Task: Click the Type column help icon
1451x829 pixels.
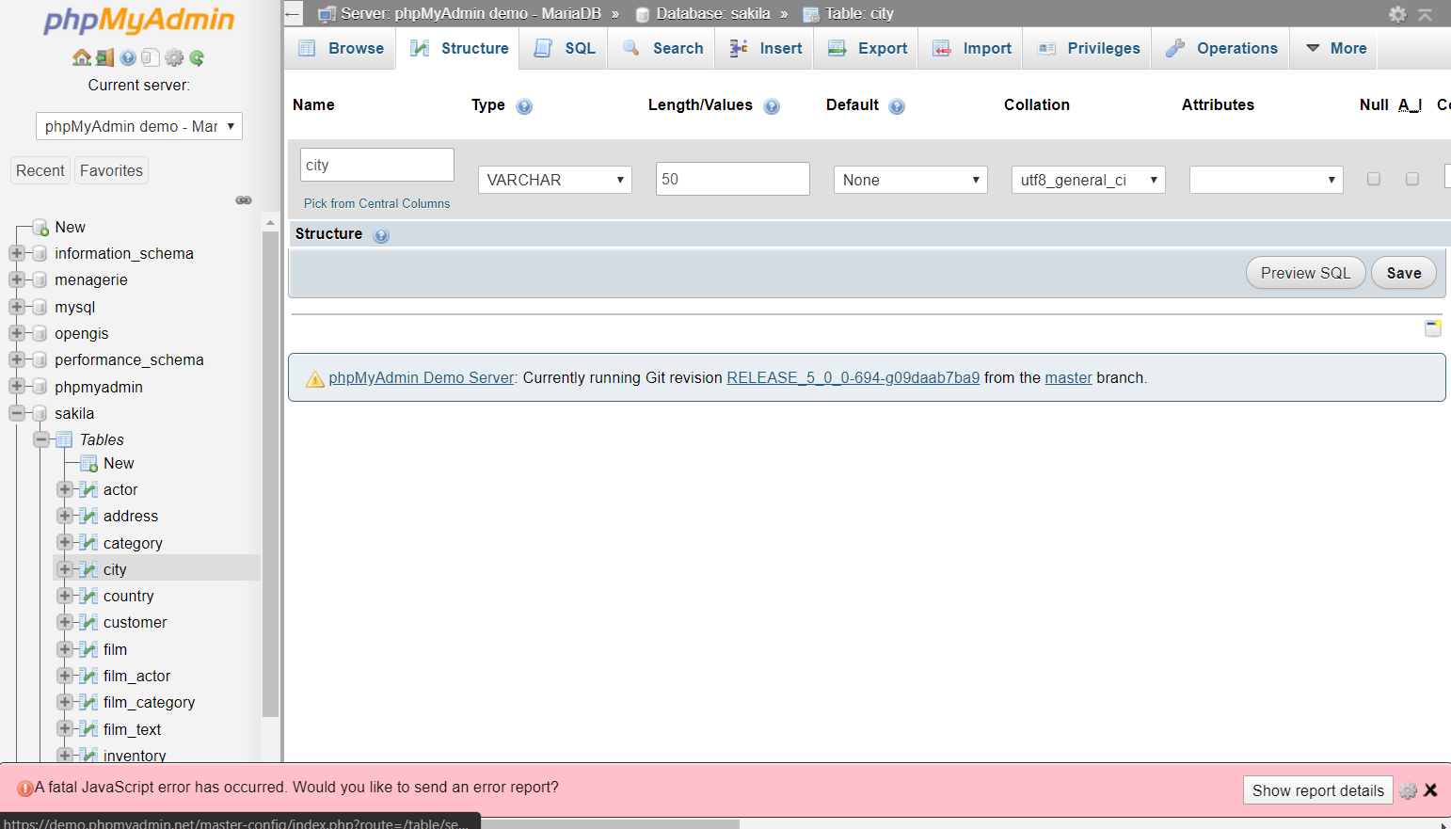Action: click(x=524, y=106)
